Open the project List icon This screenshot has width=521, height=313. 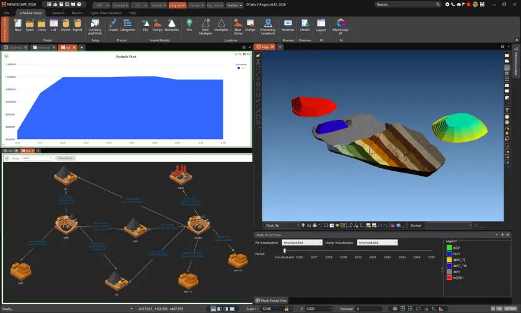pos(53,25)
